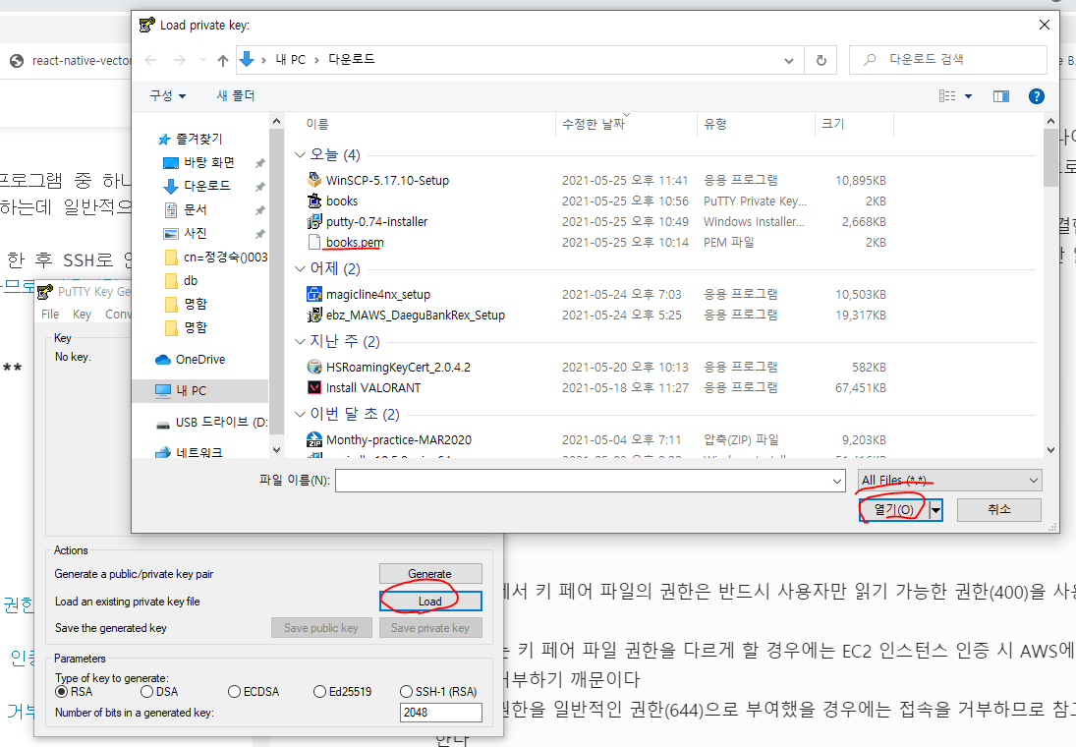Click the 취소 button
Image resolution: width=1076 pixels, height=747 pixels.
coord(999,509)
